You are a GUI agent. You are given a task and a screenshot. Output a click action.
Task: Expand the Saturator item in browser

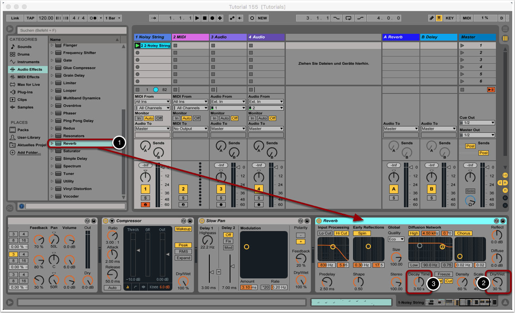click(x=52, y=151)
